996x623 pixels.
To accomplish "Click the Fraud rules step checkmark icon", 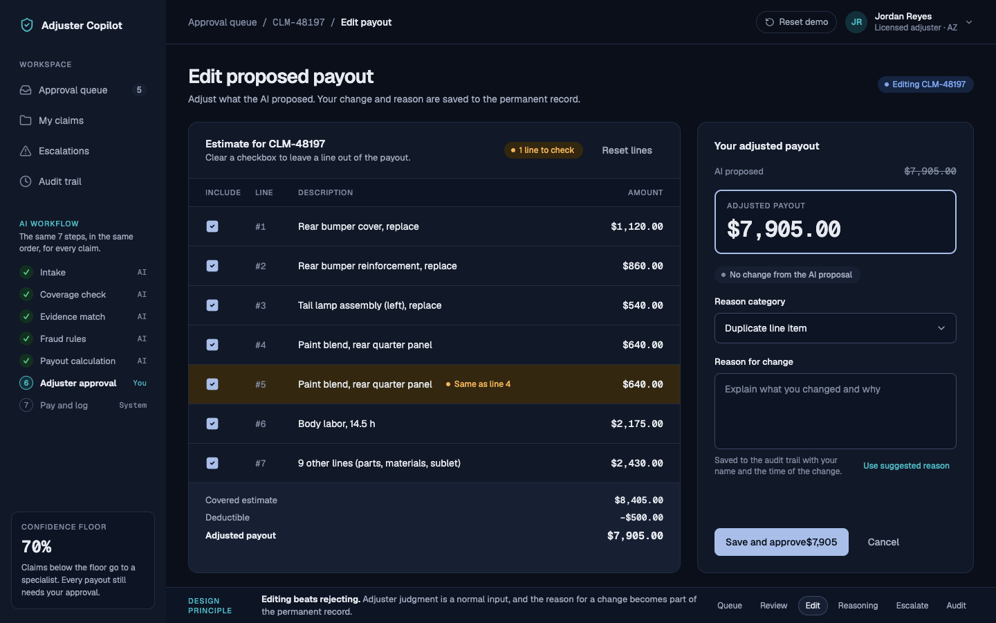I will pyautogui.click(x=26, y=338).
